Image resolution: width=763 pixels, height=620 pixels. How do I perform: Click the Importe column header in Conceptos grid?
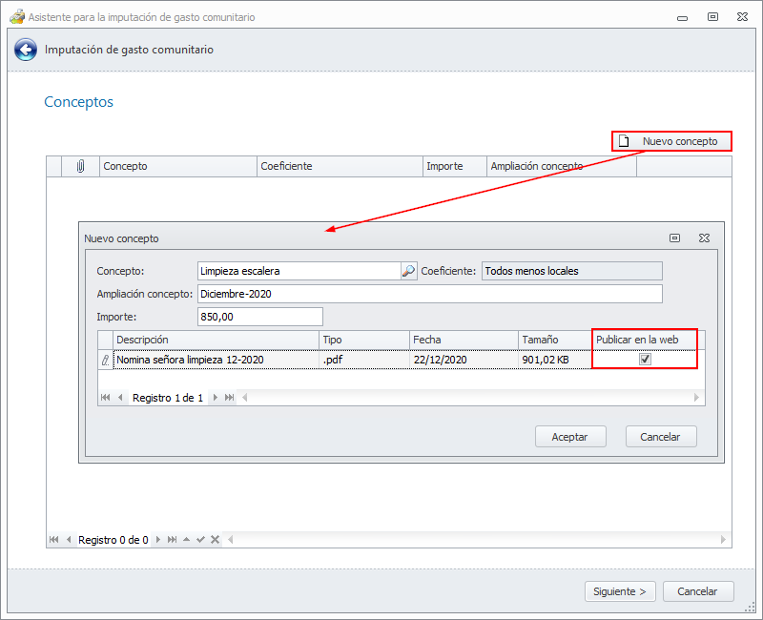455,166
